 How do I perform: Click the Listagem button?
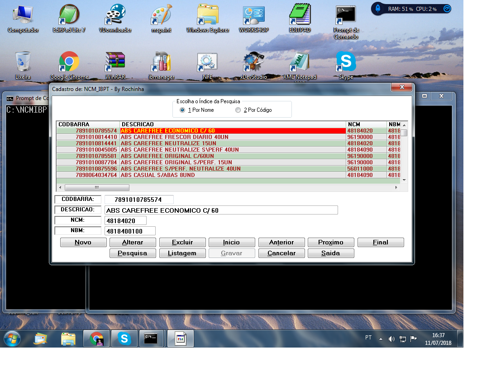tap(182, 253)
